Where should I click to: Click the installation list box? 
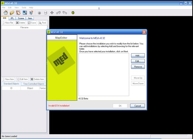pos(103,75)
